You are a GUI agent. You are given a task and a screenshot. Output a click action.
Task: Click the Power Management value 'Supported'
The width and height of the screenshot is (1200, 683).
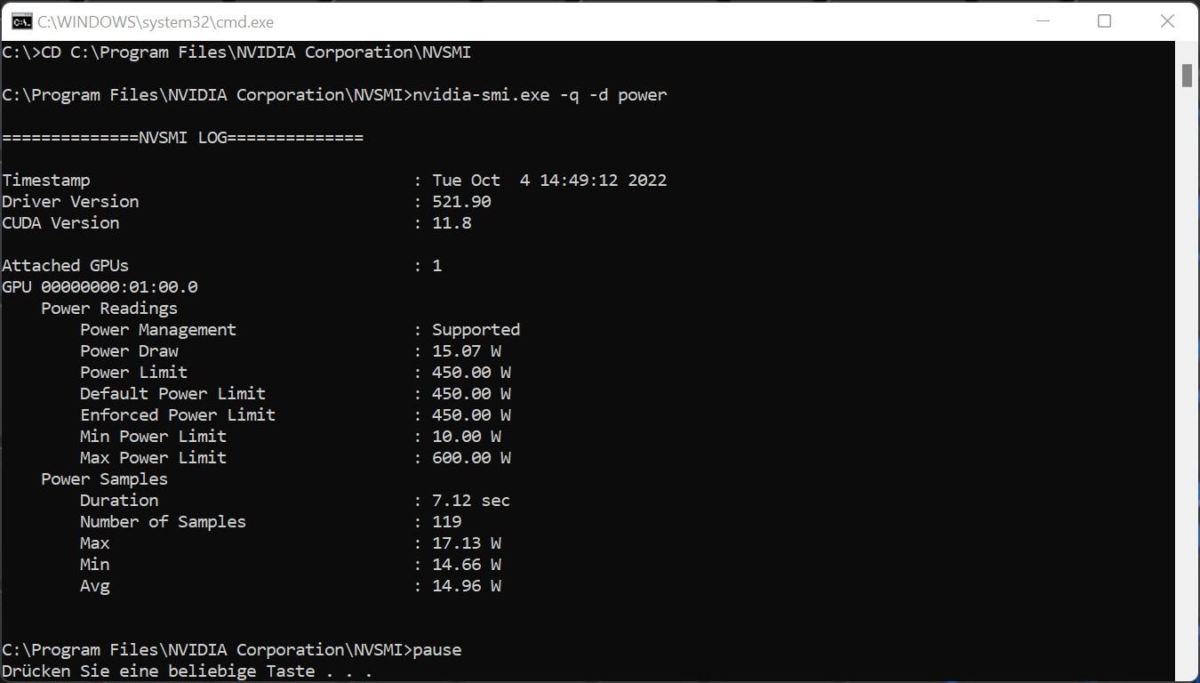[476, 330]
